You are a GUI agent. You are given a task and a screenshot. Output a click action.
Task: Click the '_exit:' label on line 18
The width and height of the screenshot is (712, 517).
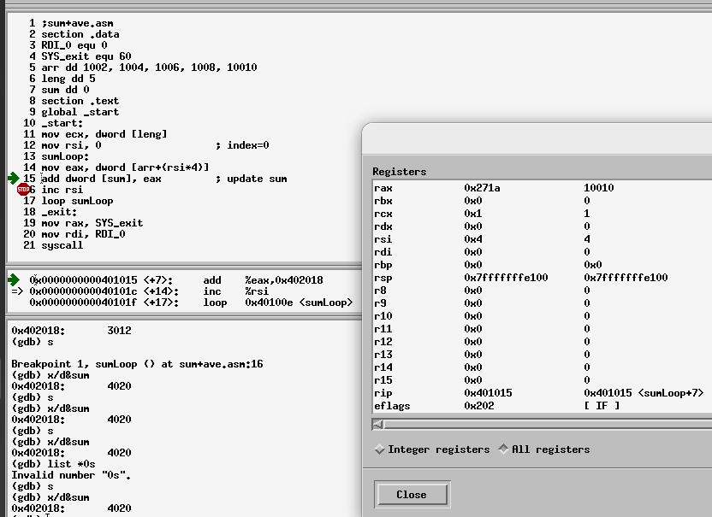(59, 212)
